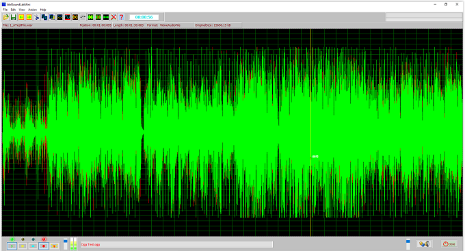Click the Ogg Test.ogg filename field
Image resolution: width=465 pixels, height=251 pixels.
point(176,244)
